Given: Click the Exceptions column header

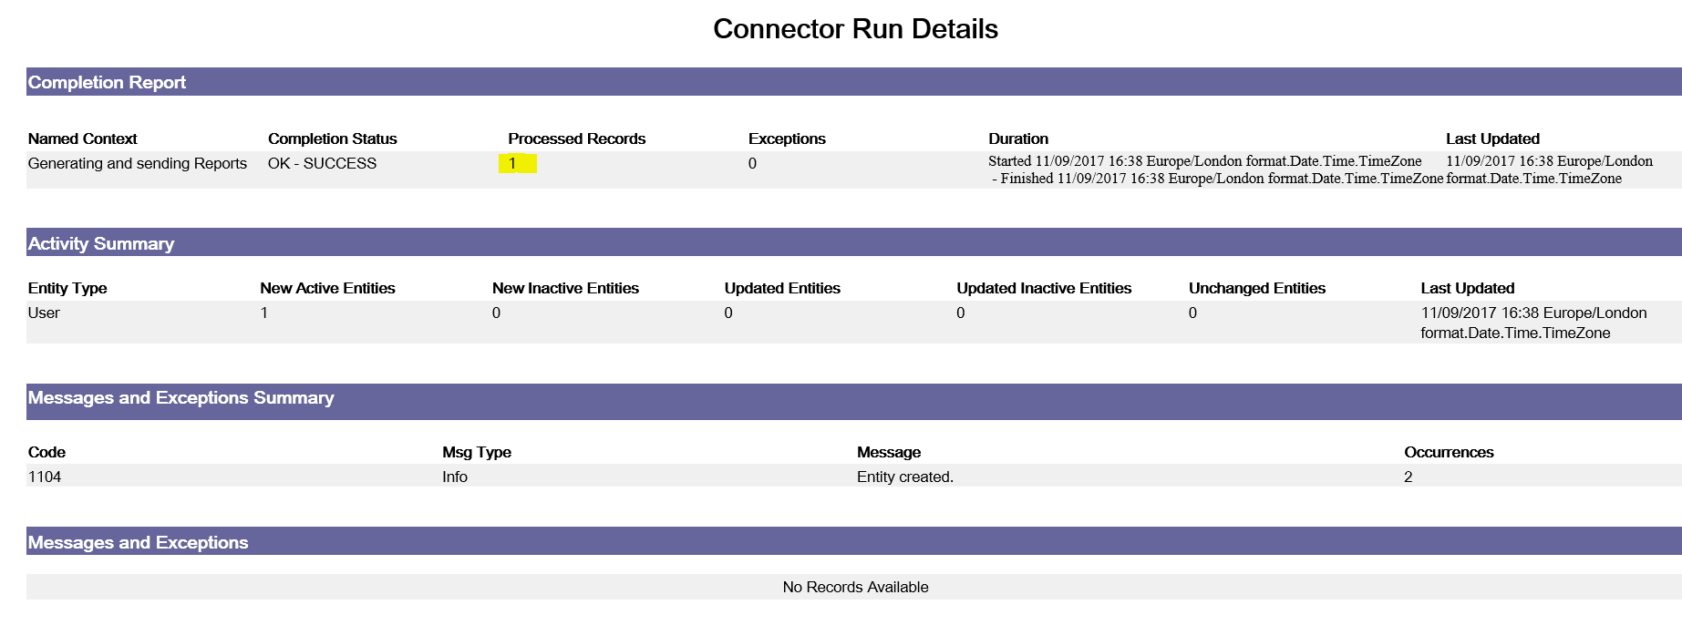Looking at the screenshot, I should click(787, 138).
